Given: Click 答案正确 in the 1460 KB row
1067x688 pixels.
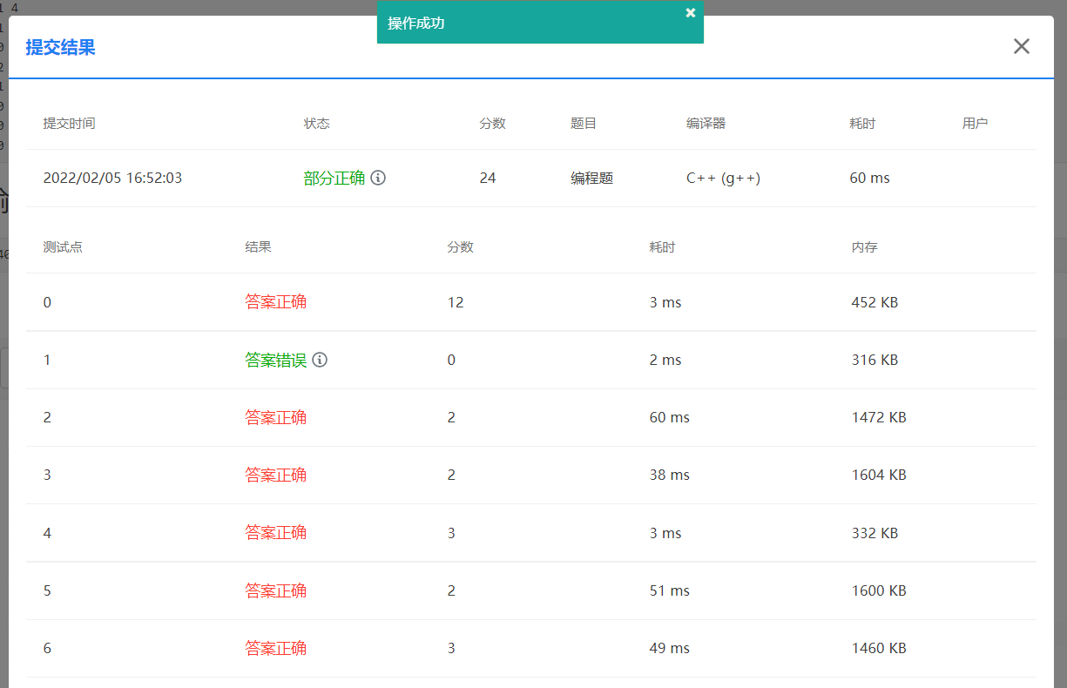Looking at the screenshot, I should pyautogui.click(x=276, y=648).
